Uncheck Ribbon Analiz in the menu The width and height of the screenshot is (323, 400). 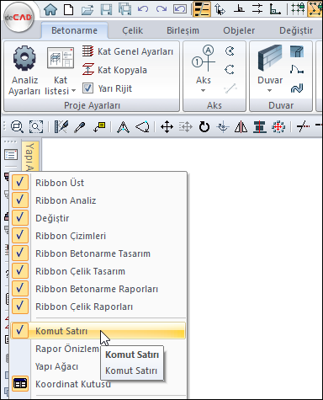click(x=19, y=200)
